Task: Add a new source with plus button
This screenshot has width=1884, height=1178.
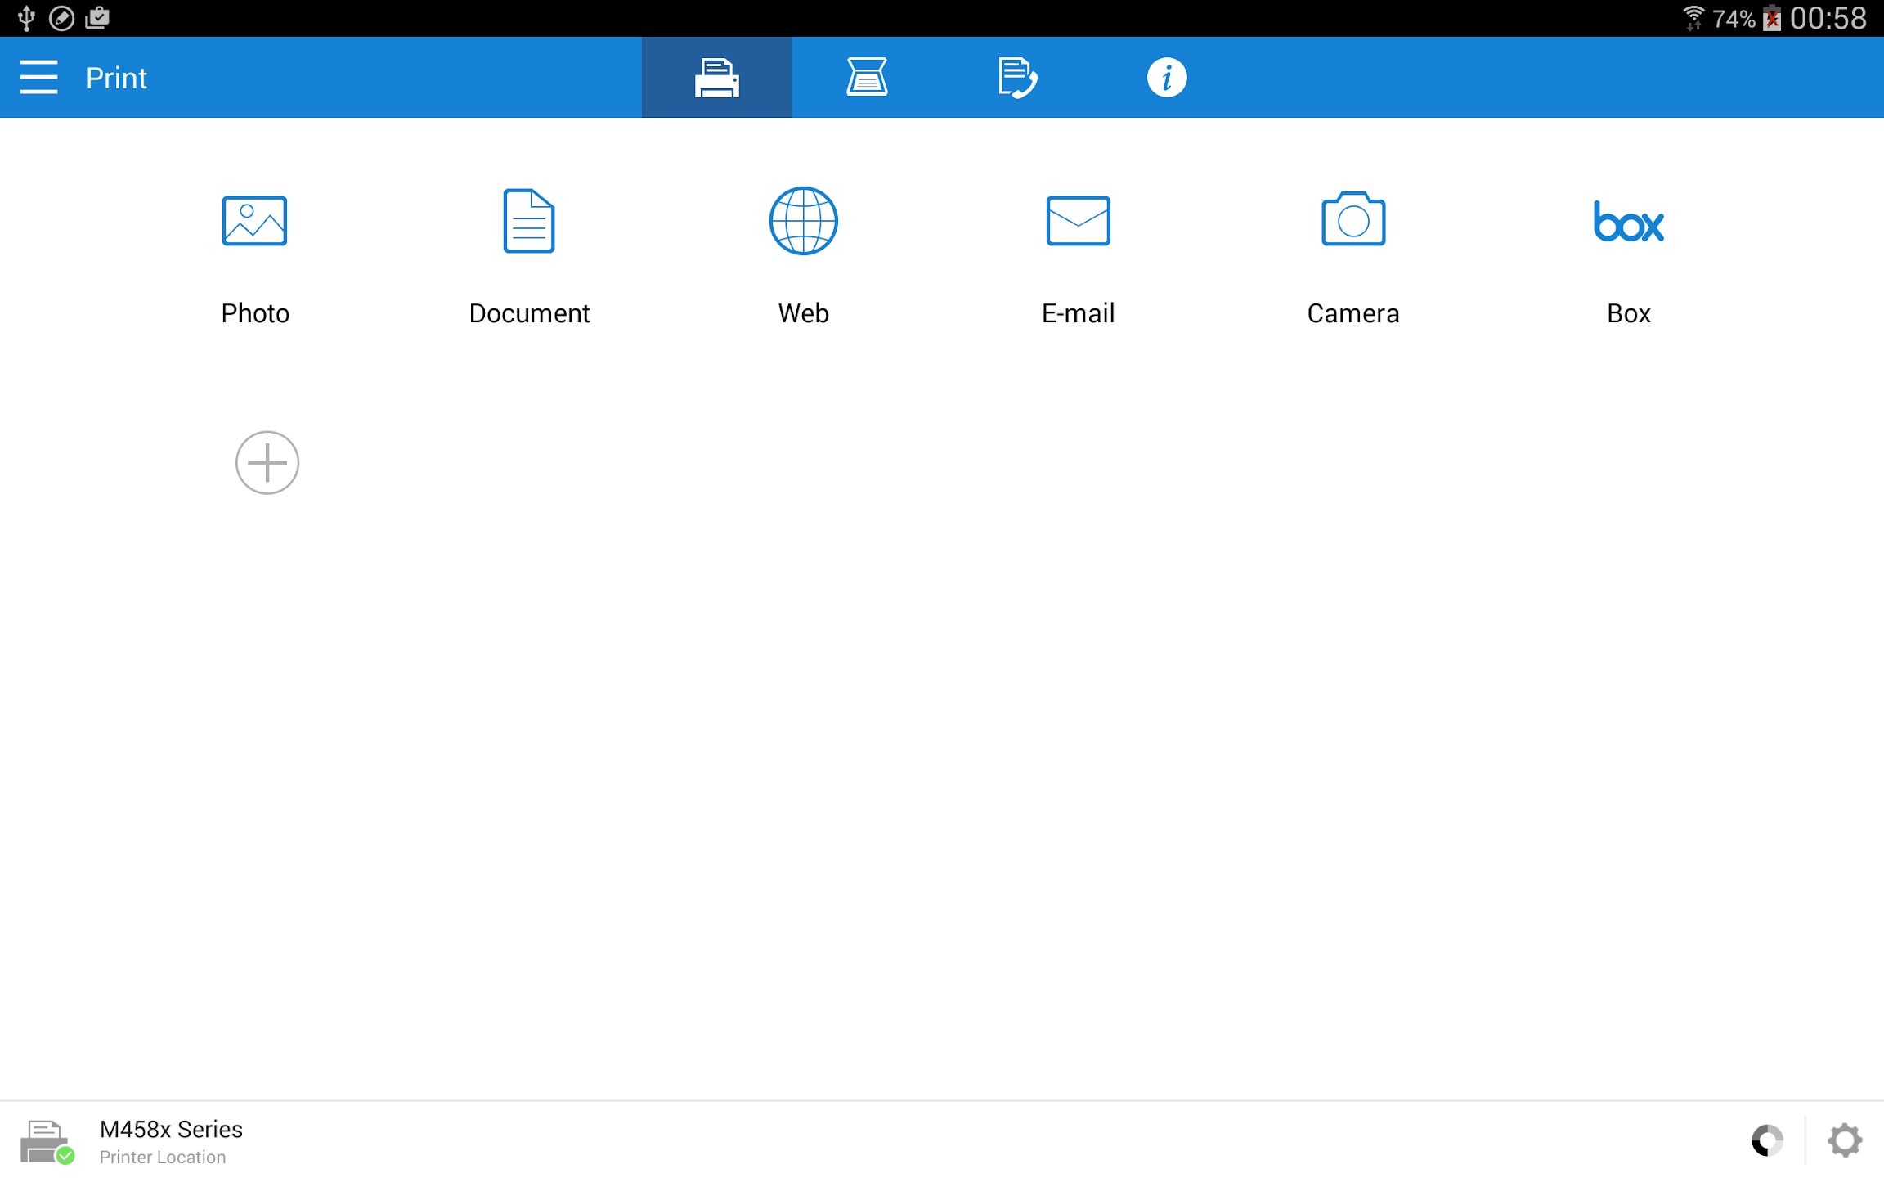Action: 267,463
